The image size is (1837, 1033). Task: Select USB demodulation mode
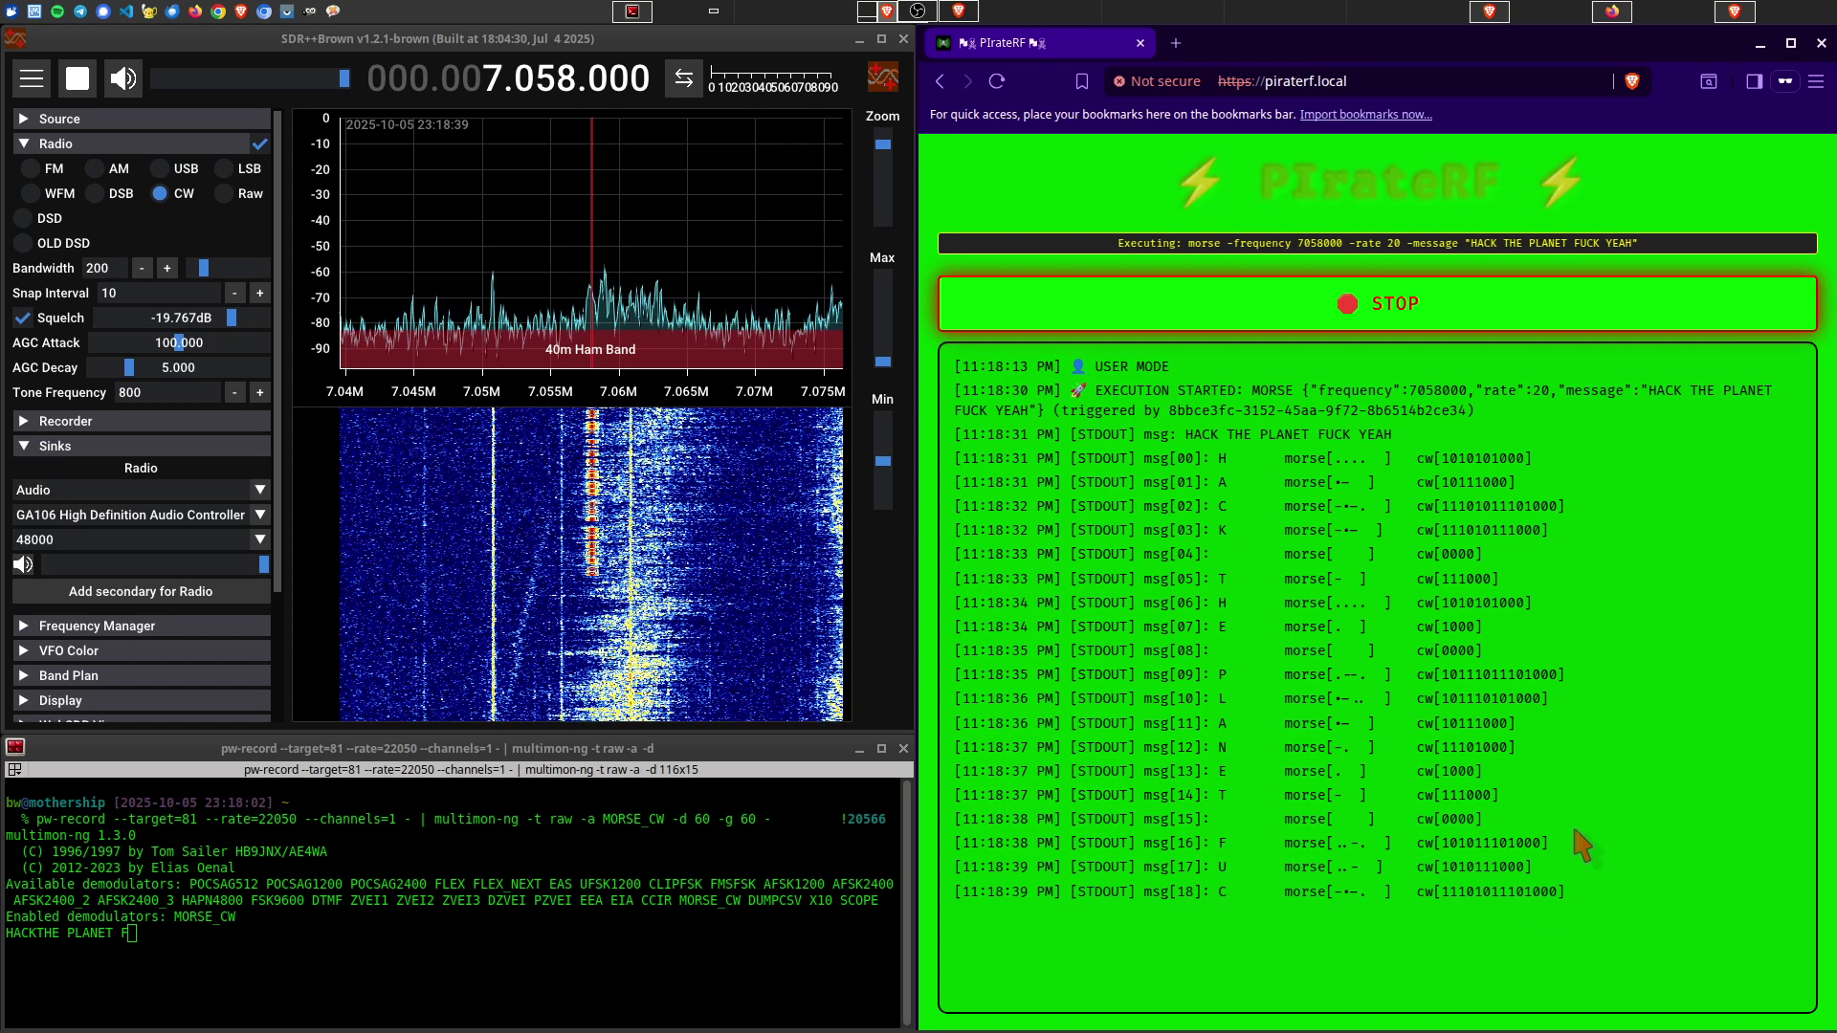coord(160,168)
